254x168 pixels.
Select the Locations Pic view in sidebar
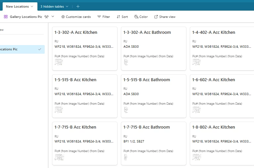(22, 49)
